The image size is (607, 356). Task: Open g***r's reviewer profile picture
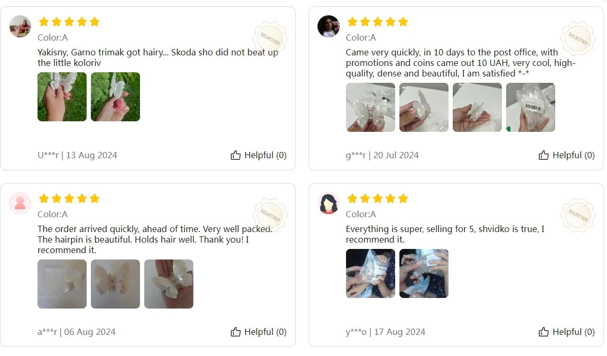(x=328, y=26)
